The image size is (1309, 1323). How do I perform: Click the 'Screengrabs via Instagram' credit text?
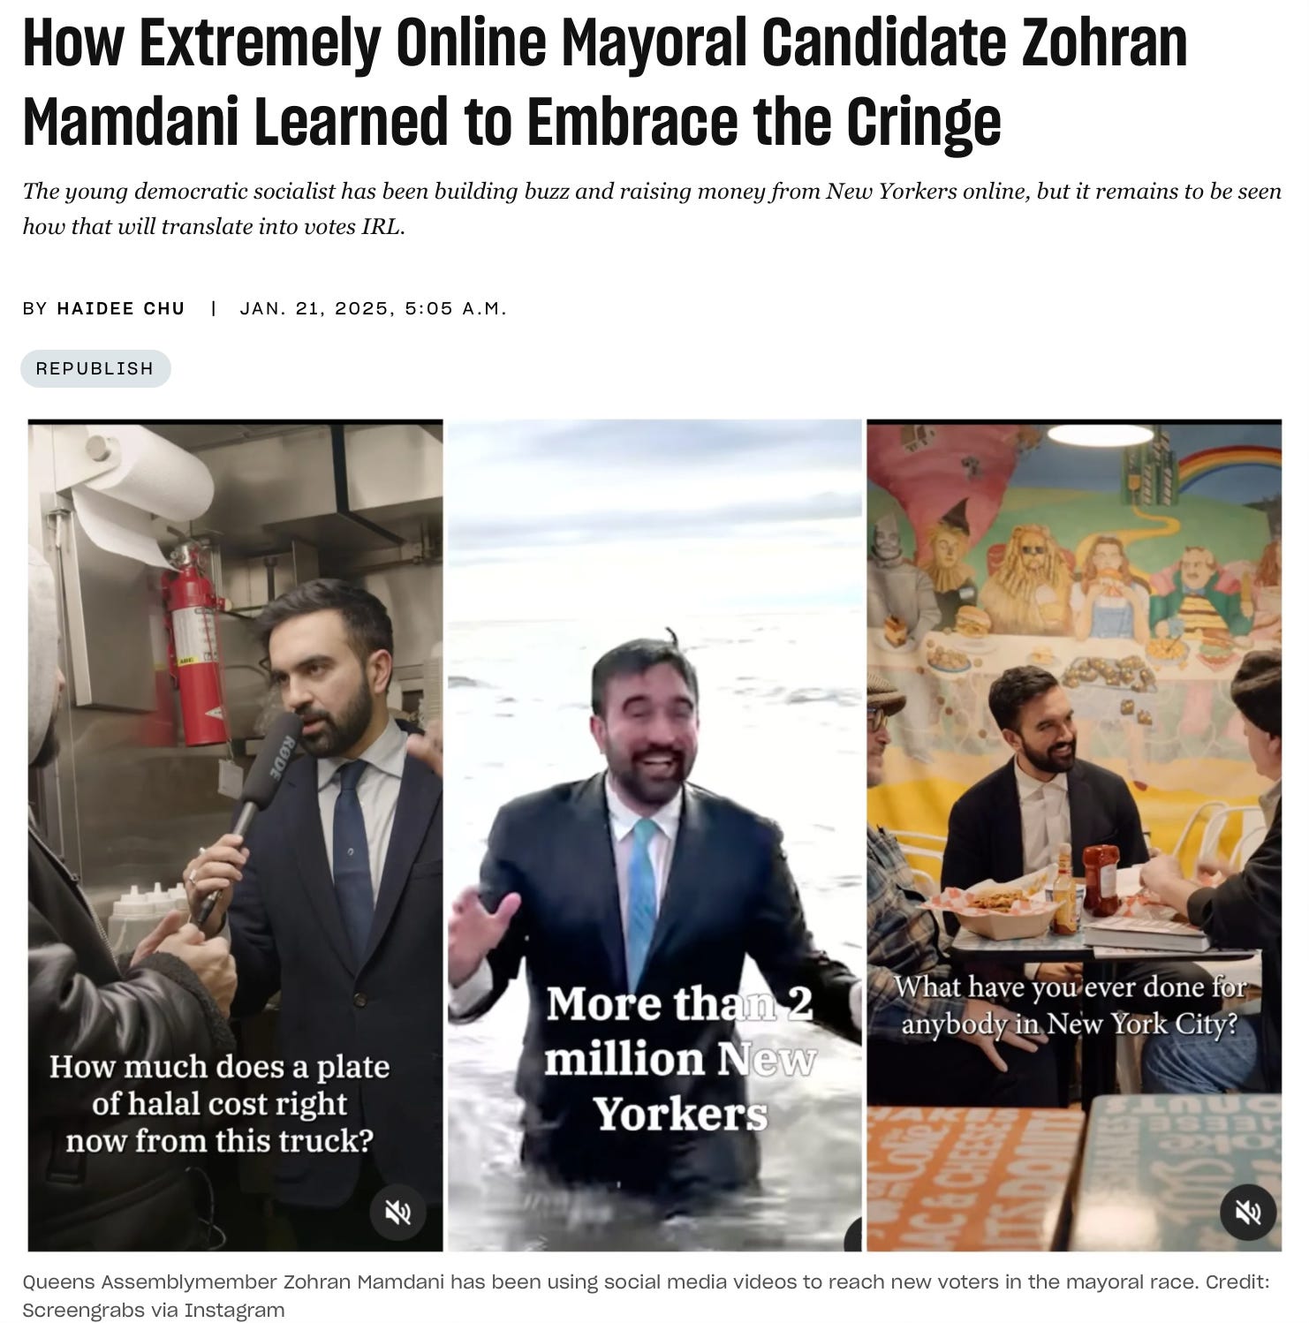(x=154, y=1310)
